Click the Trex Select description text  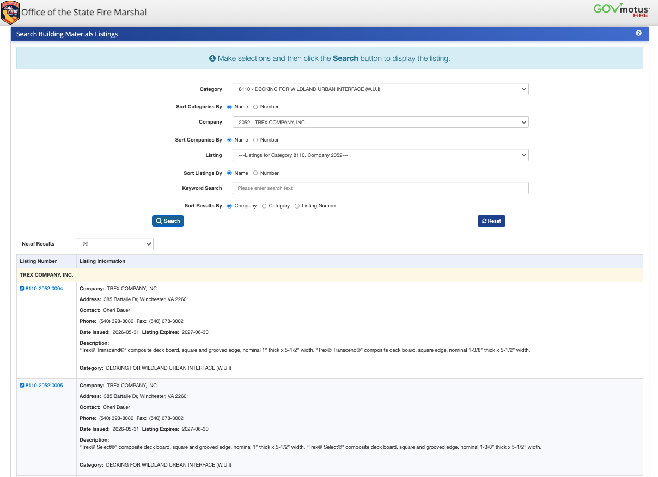coord(310,447)
